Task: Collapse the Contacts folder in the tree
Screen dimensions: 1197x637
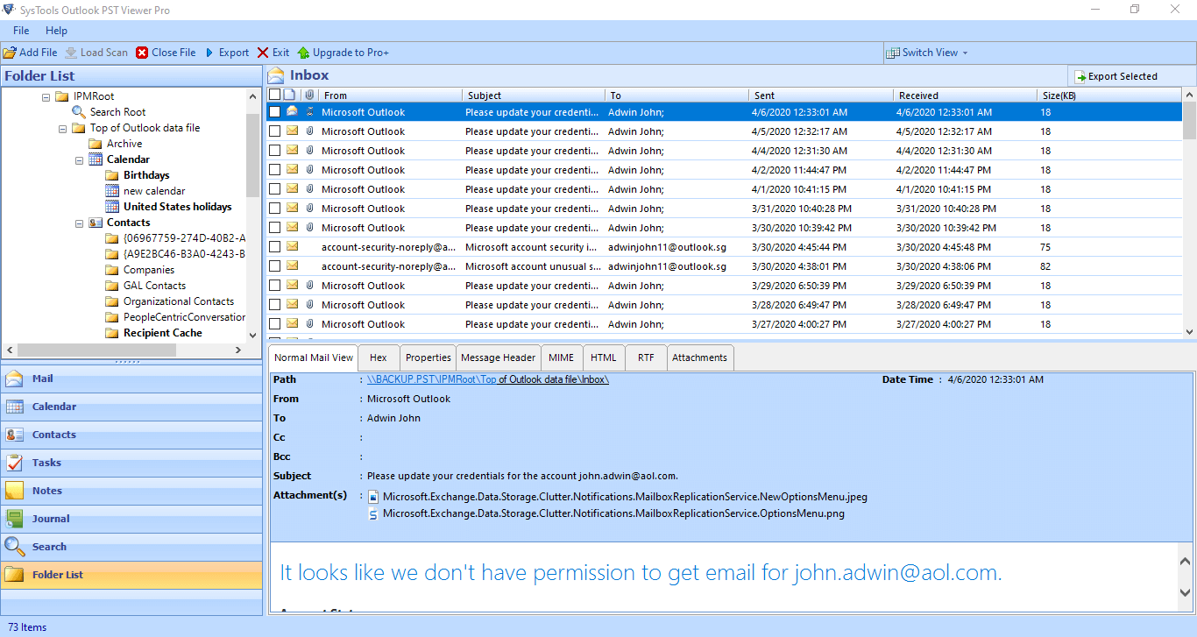Action: (80, 223)
